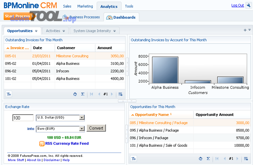The height and width of the screenshot is (165, 253).
Task: Expand the U.S. Dollar (USD) currency dropdown
Action: pos(82,118)
